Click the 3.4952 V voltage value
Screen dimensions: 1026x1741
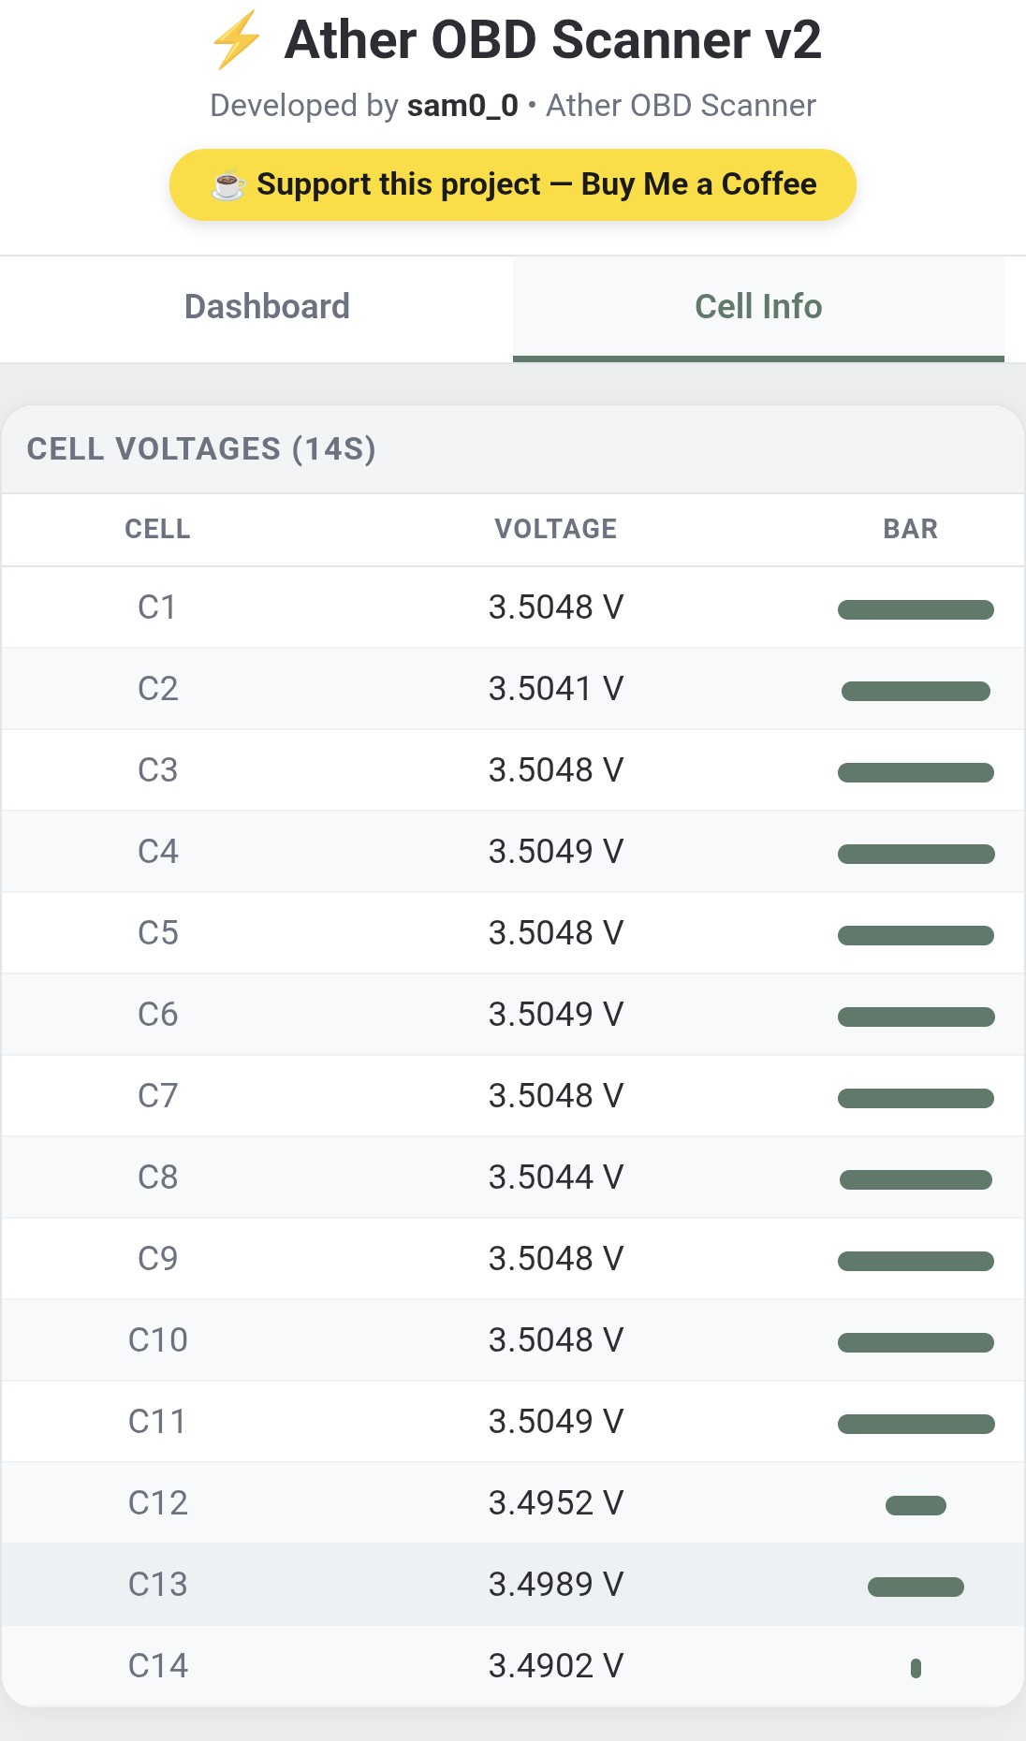click(556, 1503)
